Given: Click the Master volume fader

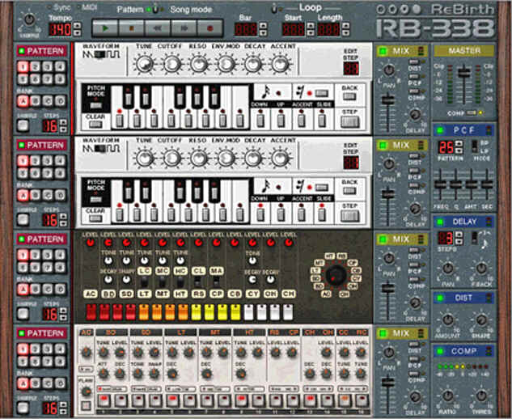Looking at the screenshot, I should pos(464,73).
